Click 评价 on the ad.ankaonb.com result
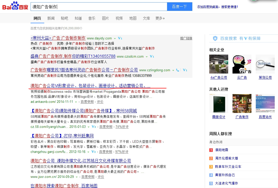The image size is (278, 188). pos(100,102)
